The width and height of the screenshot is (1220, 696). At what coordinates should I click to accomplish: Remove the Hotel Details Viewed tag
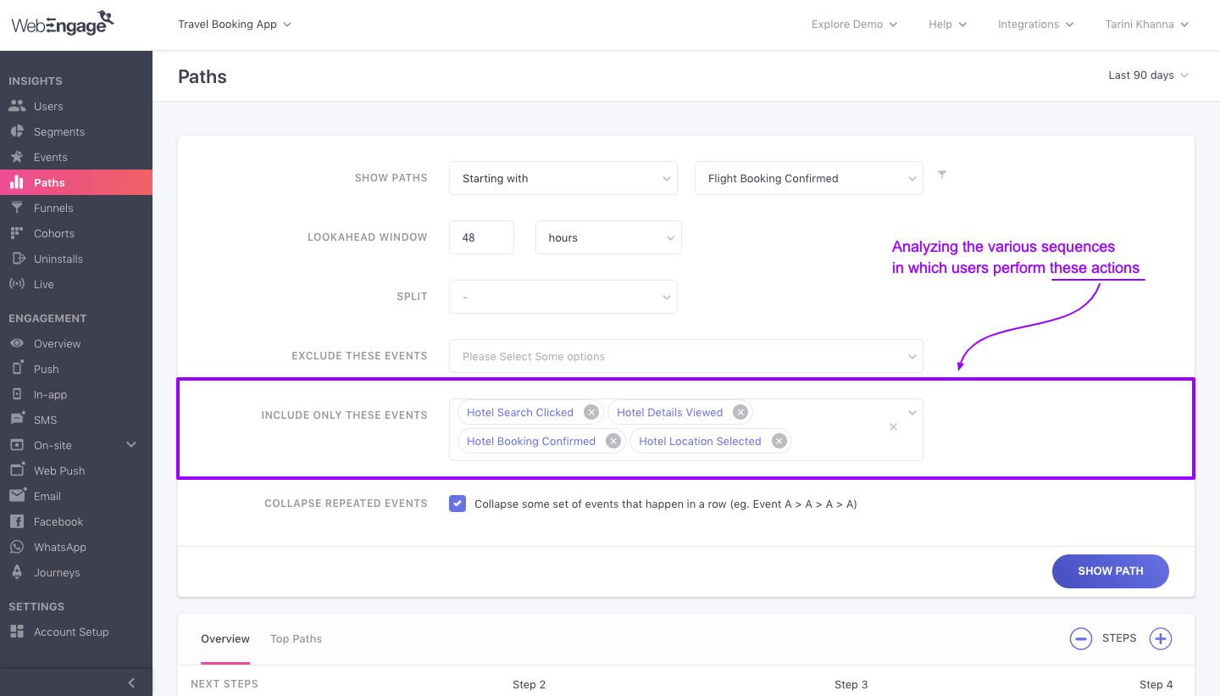tap(740, 413)
